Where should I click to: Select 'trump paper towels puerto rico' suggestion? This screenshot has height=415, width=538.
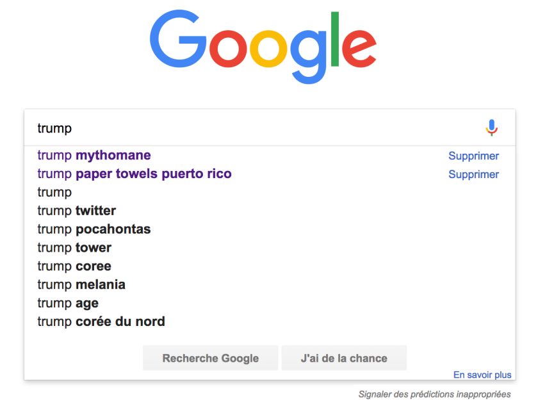(134, 174)
